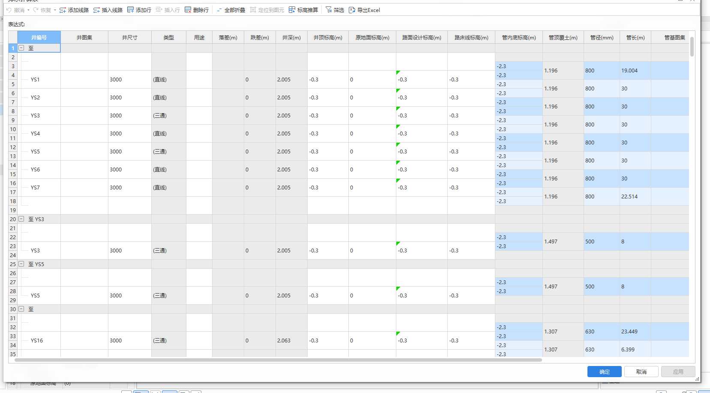Click 添加行 add row tool
710x393 pixels.
139,10
